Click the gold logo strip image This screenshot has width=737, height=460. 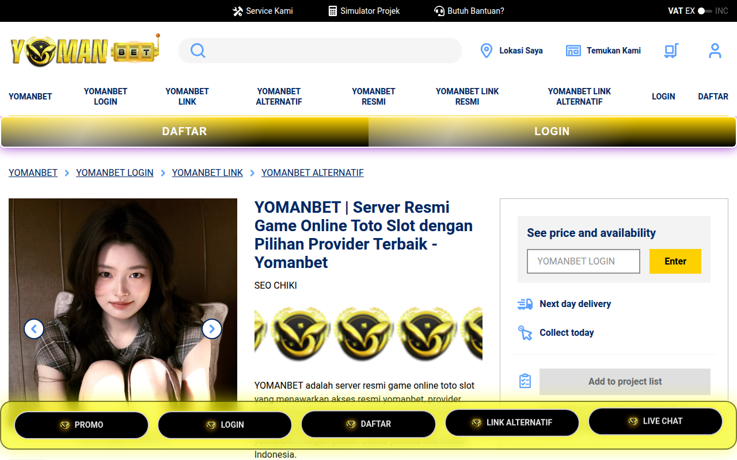click(368, 334)
